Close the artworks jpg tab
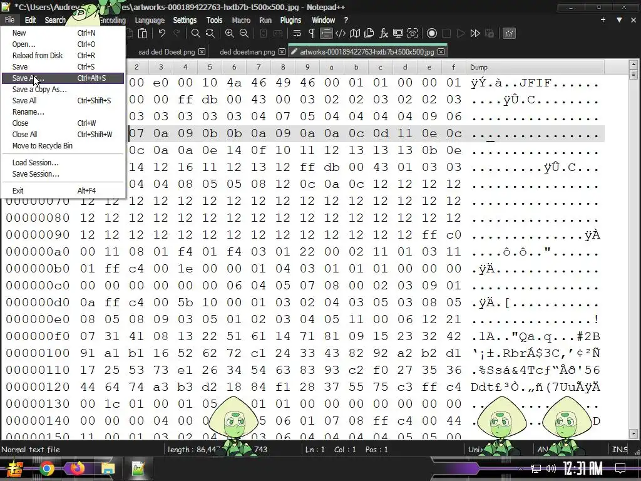Image resolution: width=641 pixels, height=481 pixels. click(x=441, y=52)
